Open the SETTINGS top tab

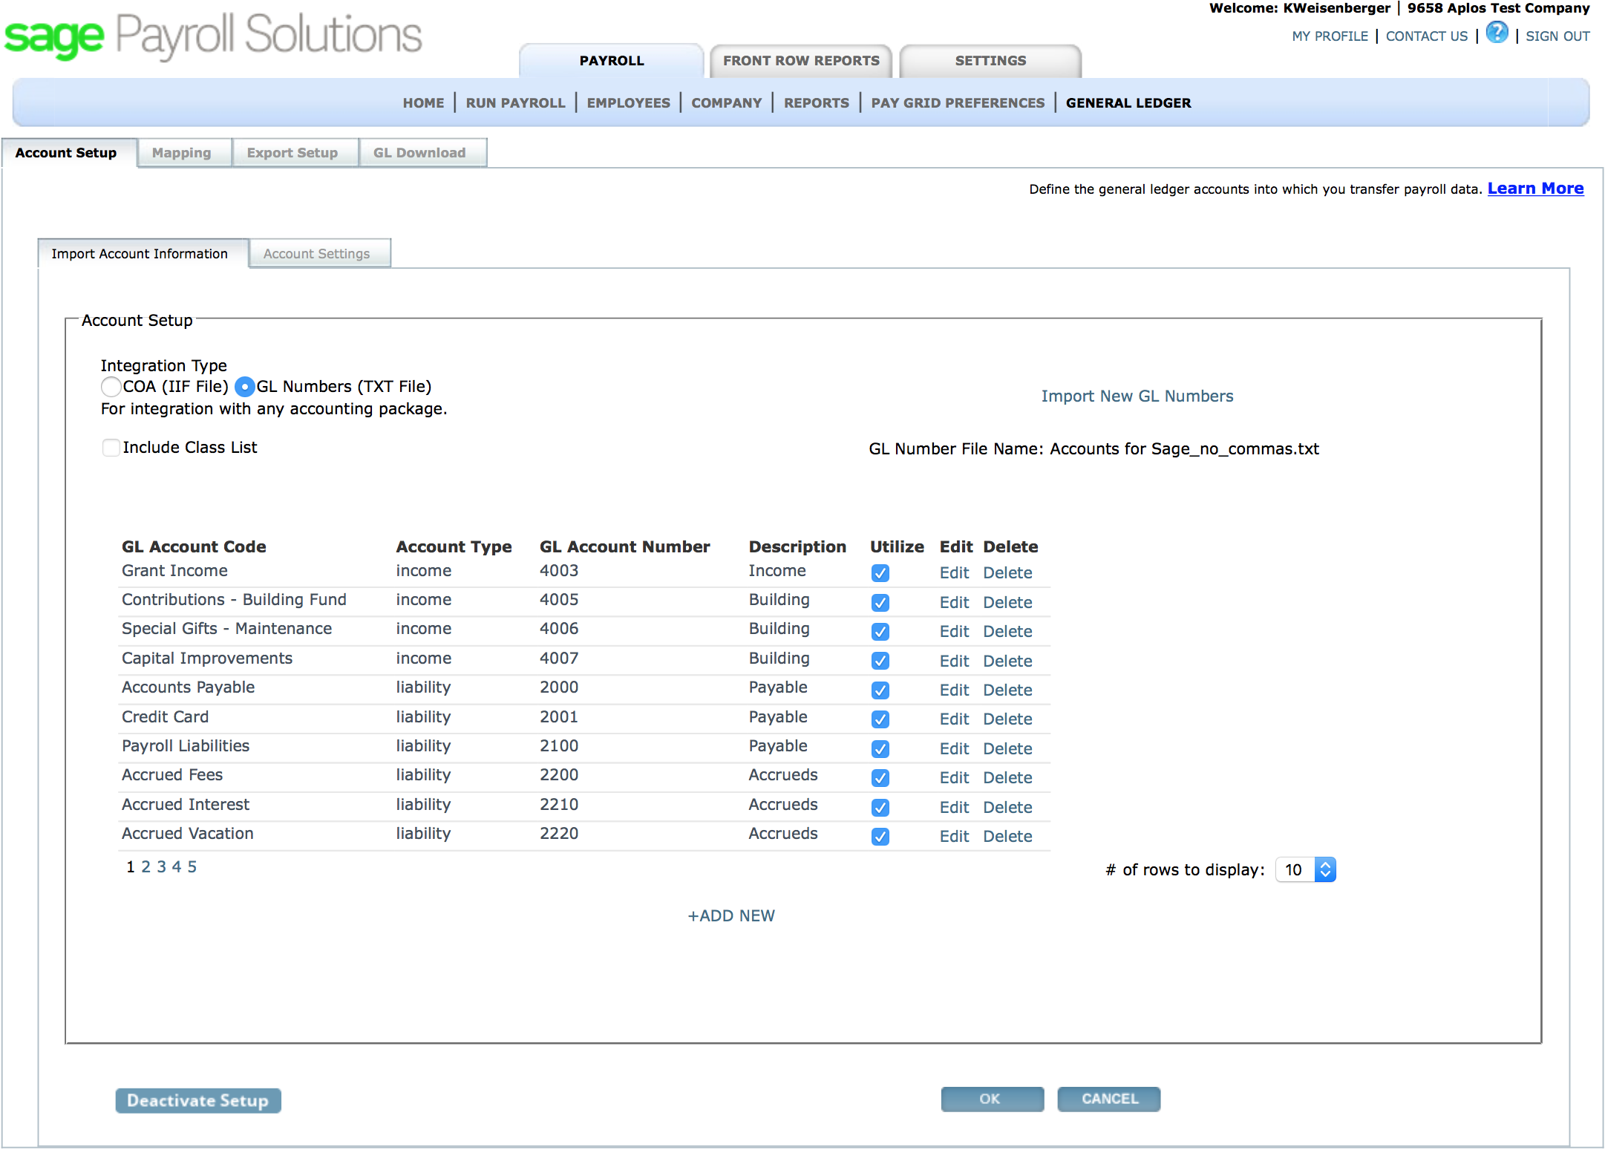pos(990,61)
